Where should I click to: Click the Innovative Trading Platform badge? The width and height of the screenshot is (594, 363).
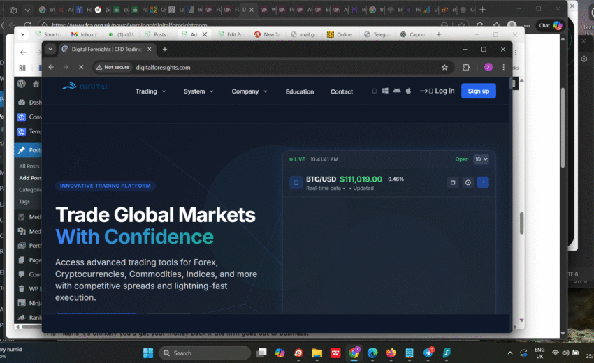pos(106,186)
